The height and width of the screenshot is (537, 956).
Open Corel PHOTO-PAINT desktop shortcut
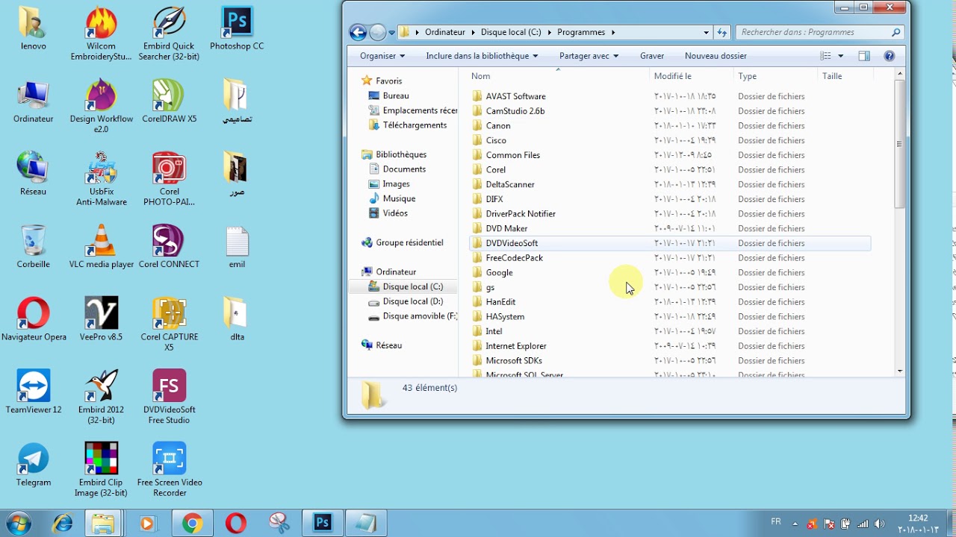[x=170, y=178]
